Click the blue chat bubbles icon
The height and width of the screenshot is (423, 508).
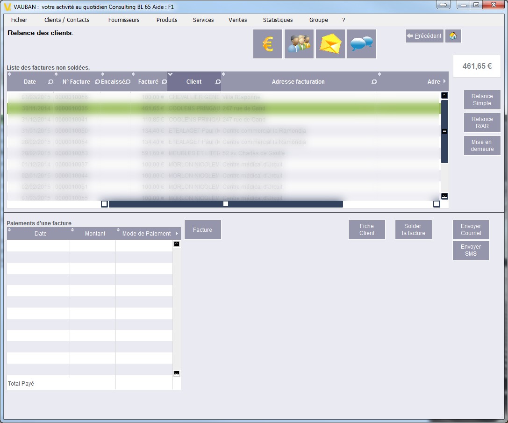(x=361, y=44)
